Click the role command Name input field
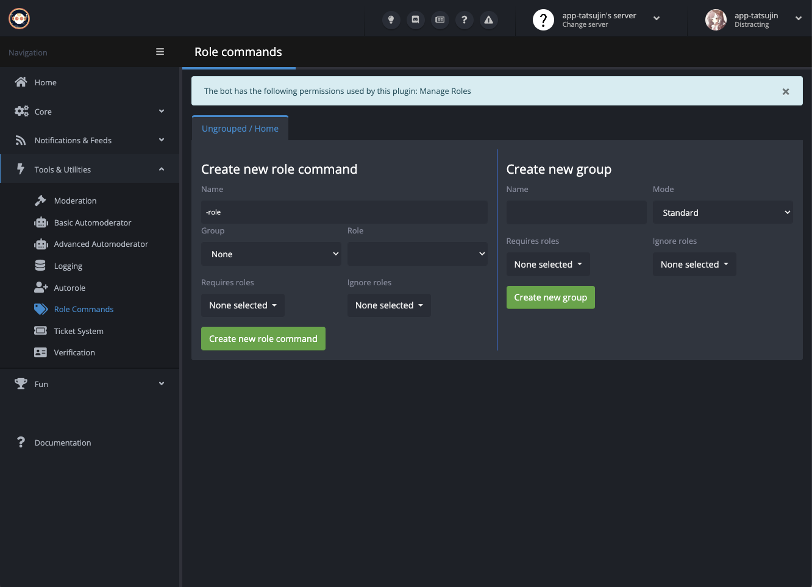 344,212
